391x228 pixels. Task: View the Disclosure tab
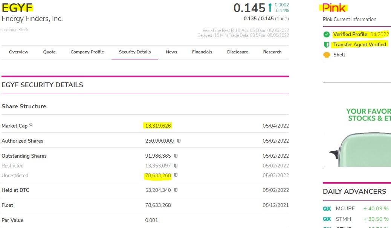tap(238, 52)
